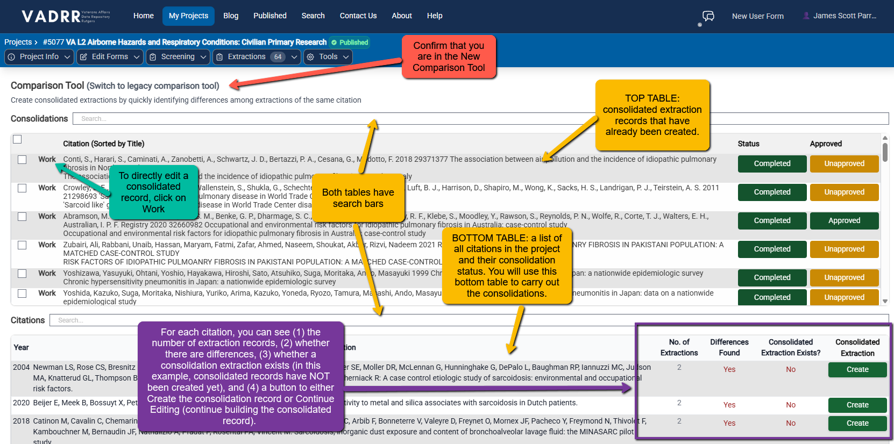Click the VADRR logo
The width and height of the screenshot is (894, 444).
[x=66, y=16]
